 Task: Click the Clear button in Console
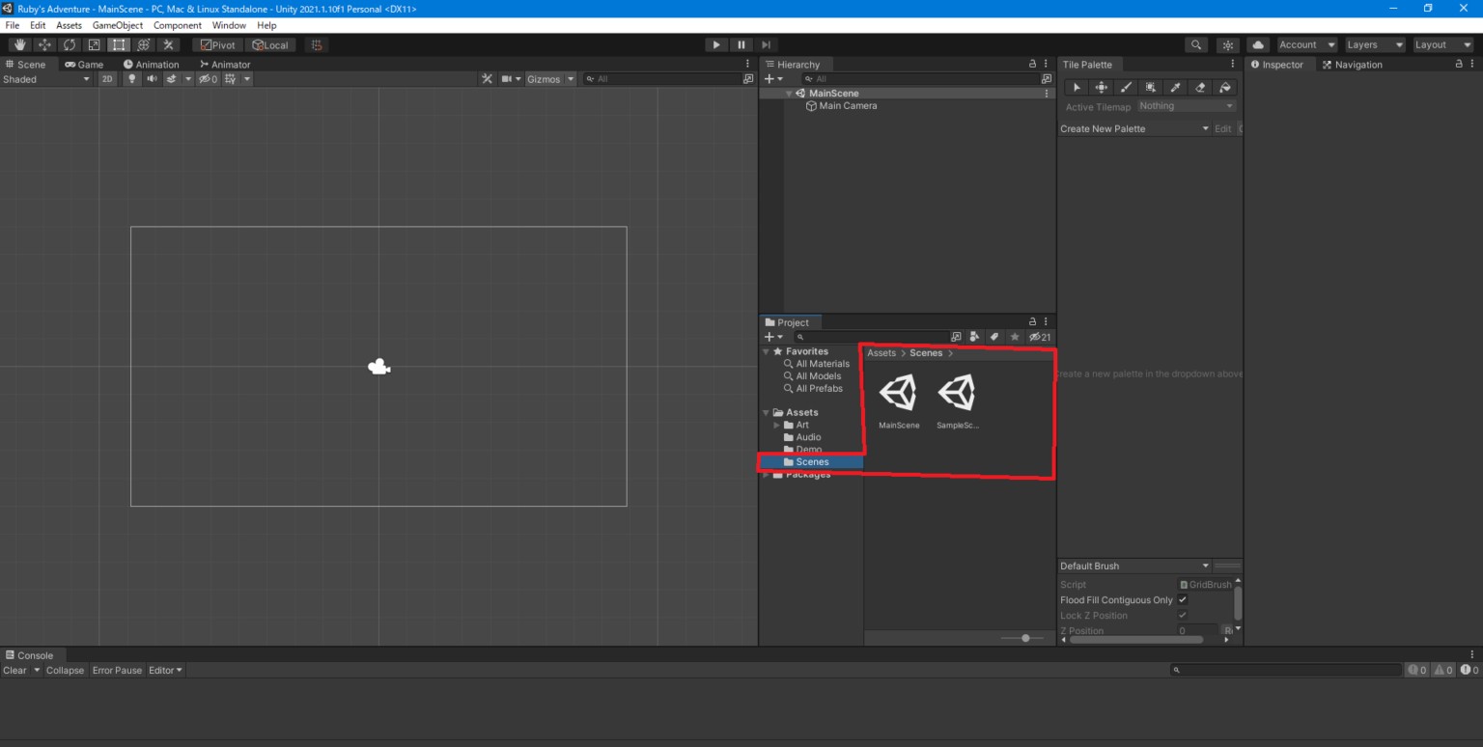(x=14, y=670)
